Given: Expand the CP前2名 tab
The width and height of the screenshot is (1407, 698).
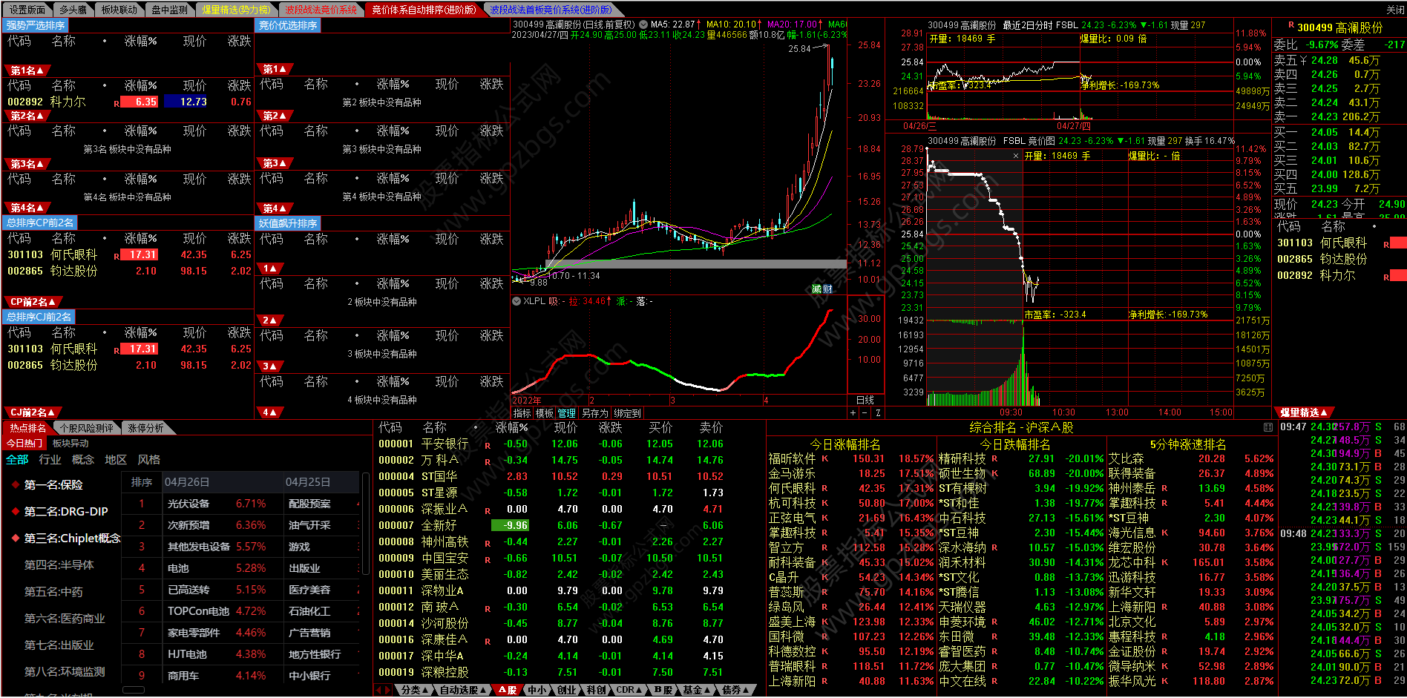Looking at the screenshot, I should pyautogui.click(x=33, y=302).
